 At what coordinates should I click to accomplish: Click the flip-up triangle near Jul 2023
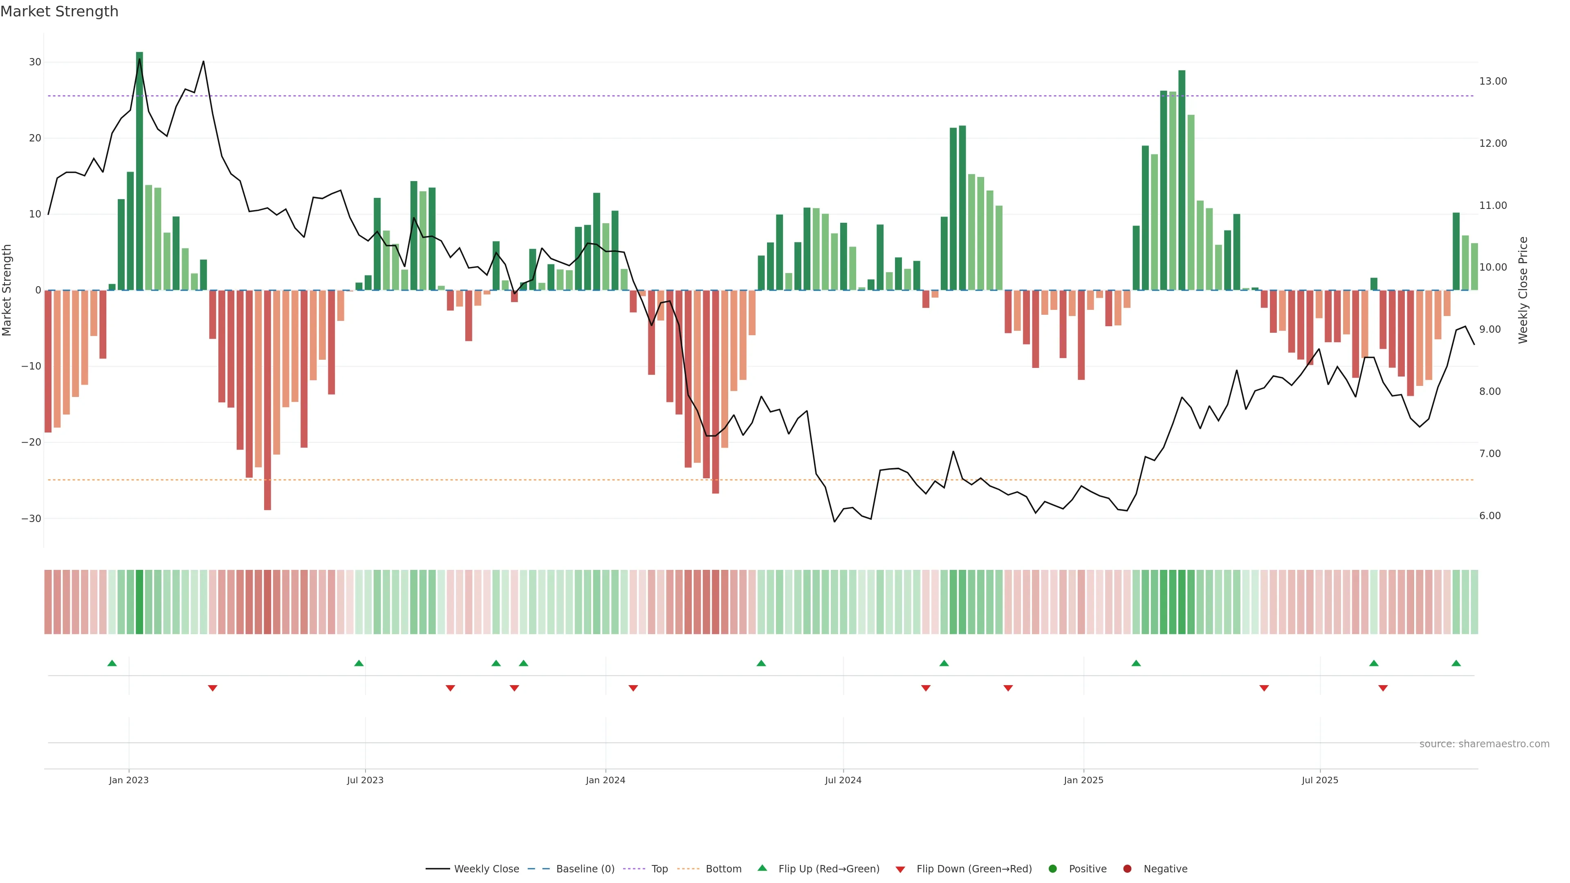tap(359, 663)
